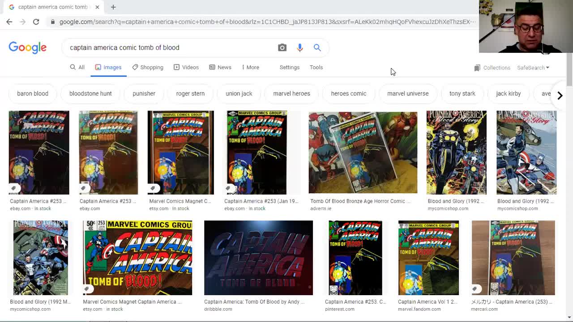Click the mercari.com source link
The width and height of the screenshot is (573, 322).
tap(484, 309)
